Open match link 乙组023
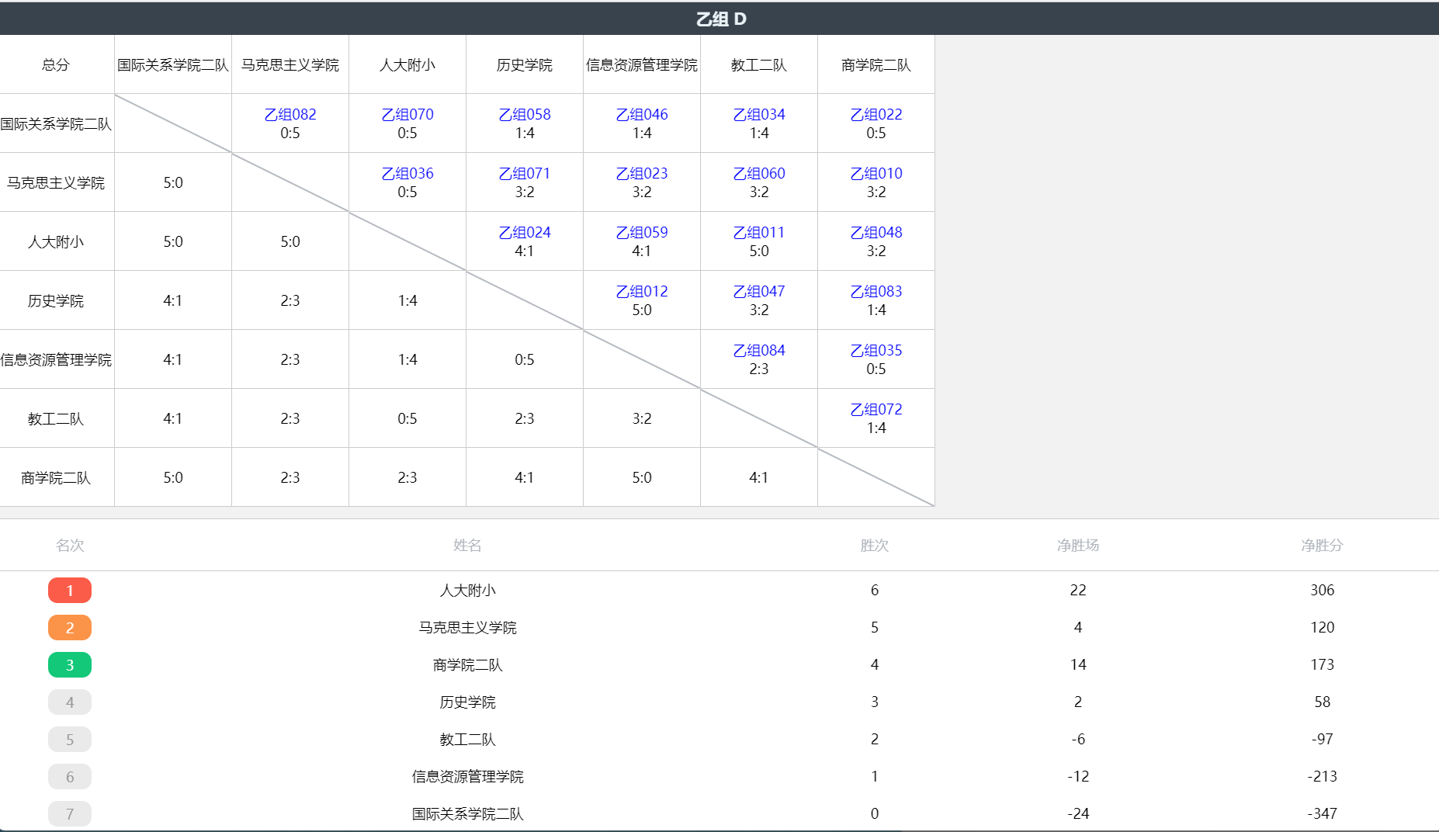The width and height of the screenshot is (1439, 832). pyautogui.click(x=642, y=173)
